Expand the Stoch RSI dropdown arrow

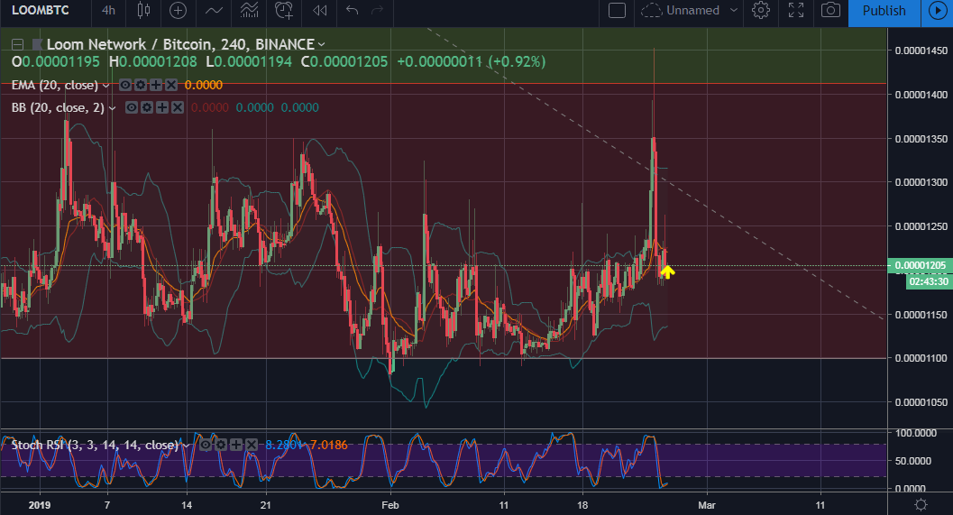coord(186,446)
